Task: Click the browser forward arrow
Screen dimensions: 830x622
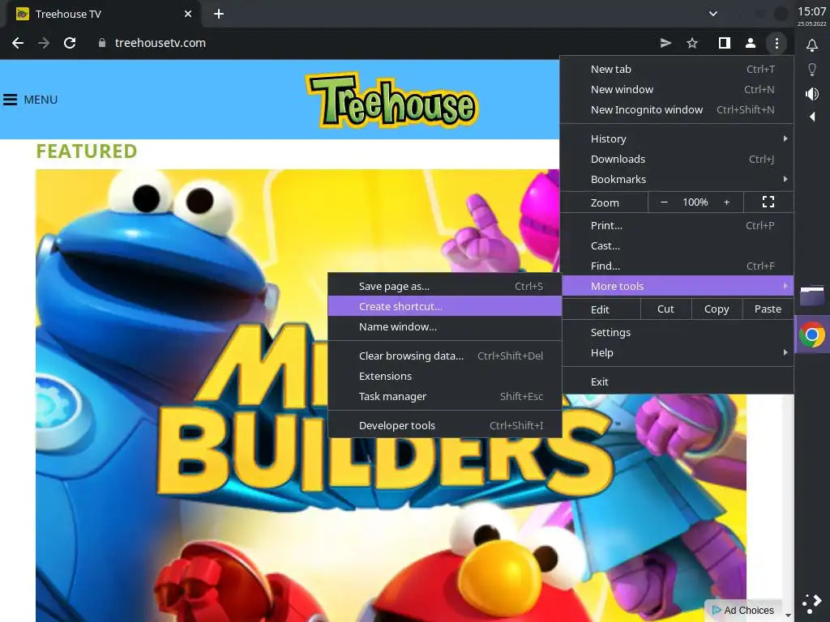Action: point(44,43)
